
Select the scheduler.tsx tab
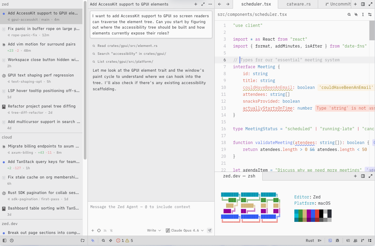pos(256,4)
